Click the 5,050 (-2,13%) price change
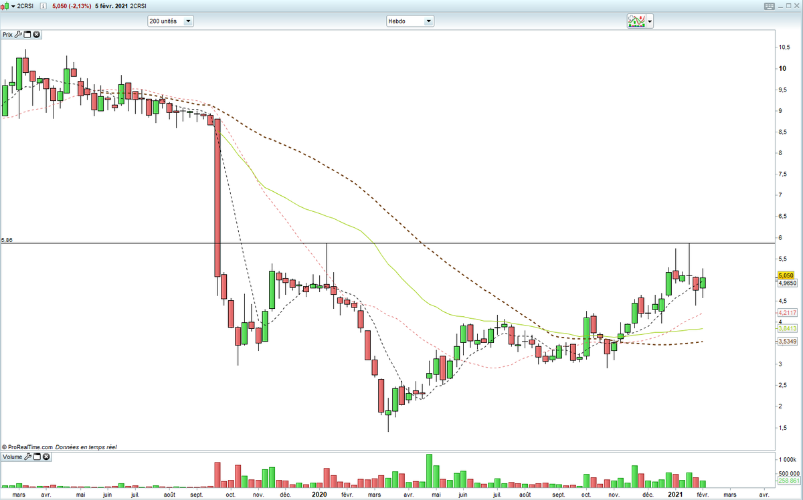 (72, 5)
